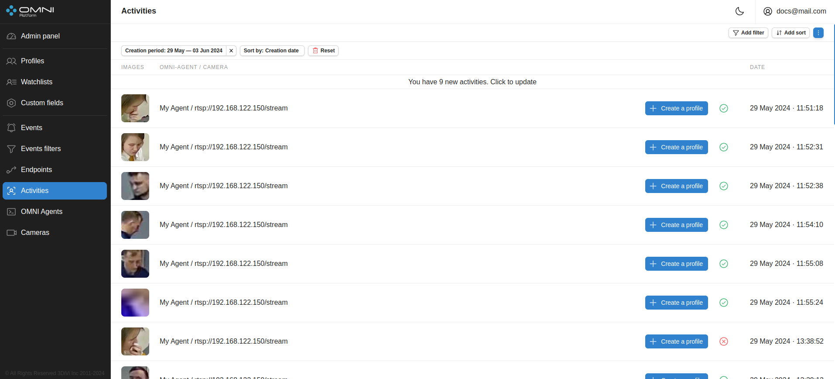Click Add filter button
The height and width of the screenshot is (379, 835).
click(748, 33)
